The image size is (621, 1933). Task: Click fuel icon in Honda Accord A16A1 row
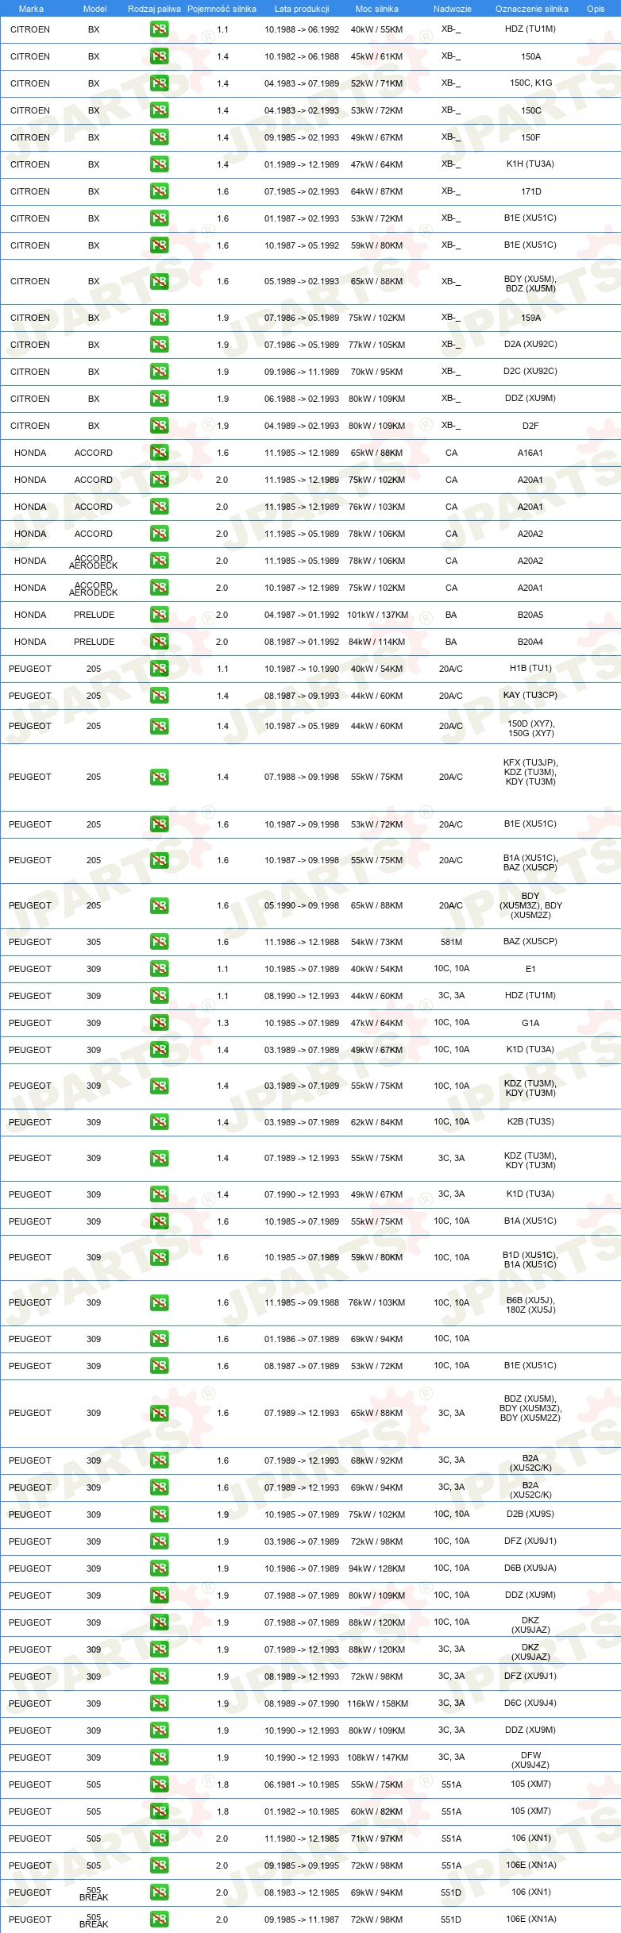tap(159, 453)
